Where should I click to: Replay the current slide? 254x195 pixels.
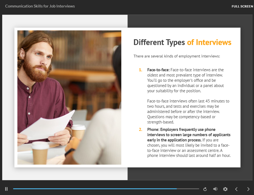pyautogui.click(x=205, y=189)
